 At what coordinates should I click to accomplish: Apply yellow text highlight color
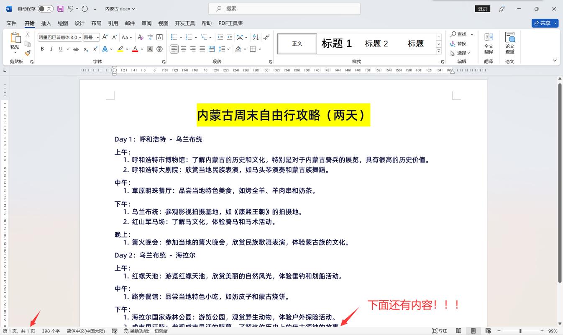pos(120,49)
